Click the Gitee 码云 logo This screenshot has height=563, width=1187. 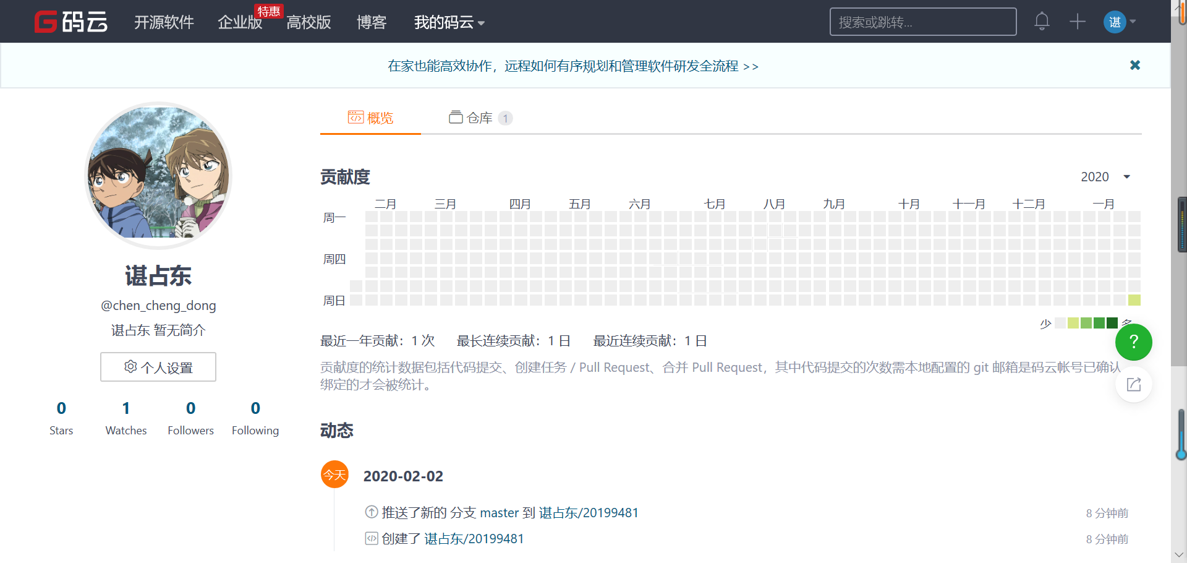(71, 22)
